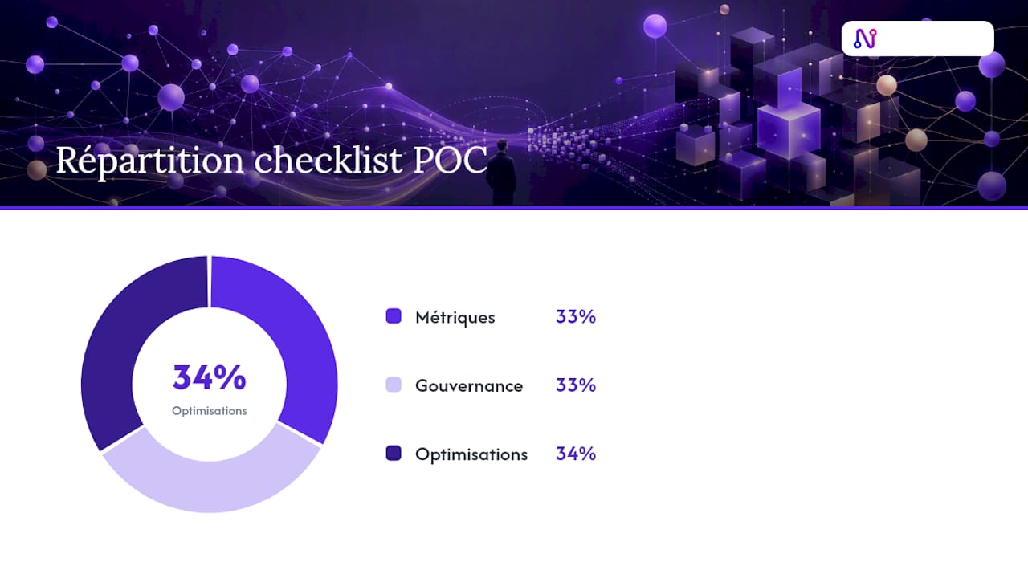1028x578 pixels.
Task: Click the Gouvernance legend color swatch
Action: [x=394, y=385]
